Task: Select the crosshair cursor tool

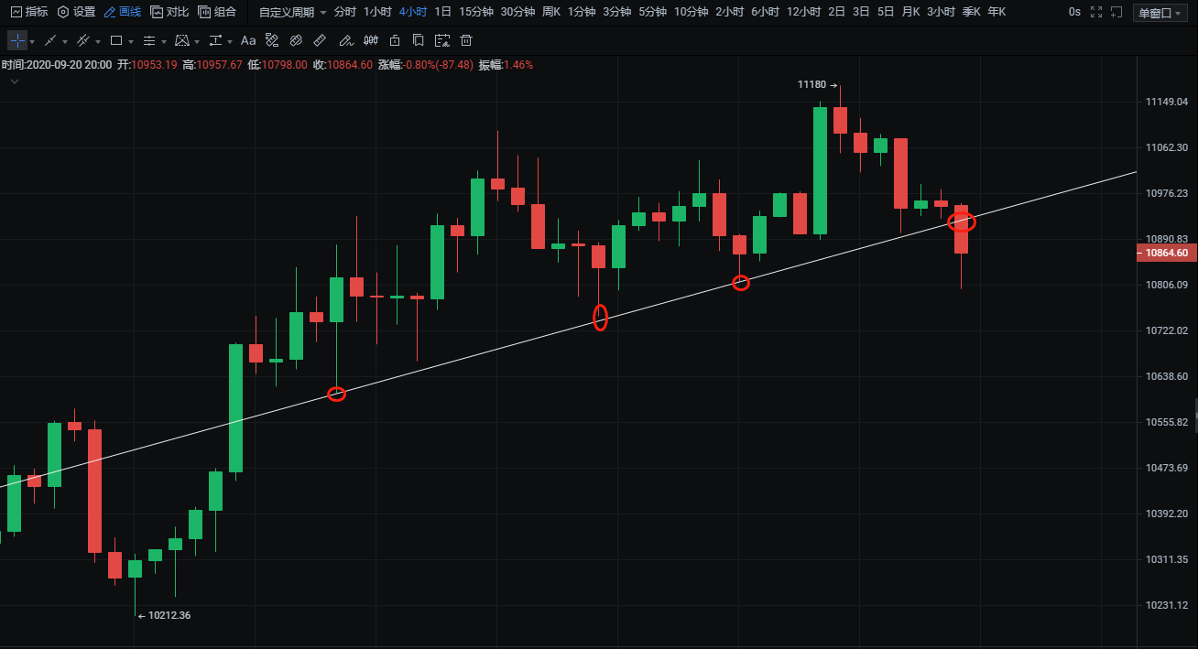Action: click(x=17, y=41)
